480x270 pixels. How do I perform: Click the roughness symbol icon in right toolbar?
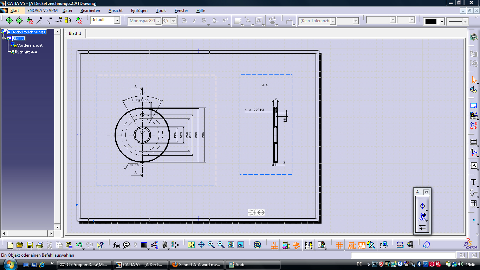point(474,193)
